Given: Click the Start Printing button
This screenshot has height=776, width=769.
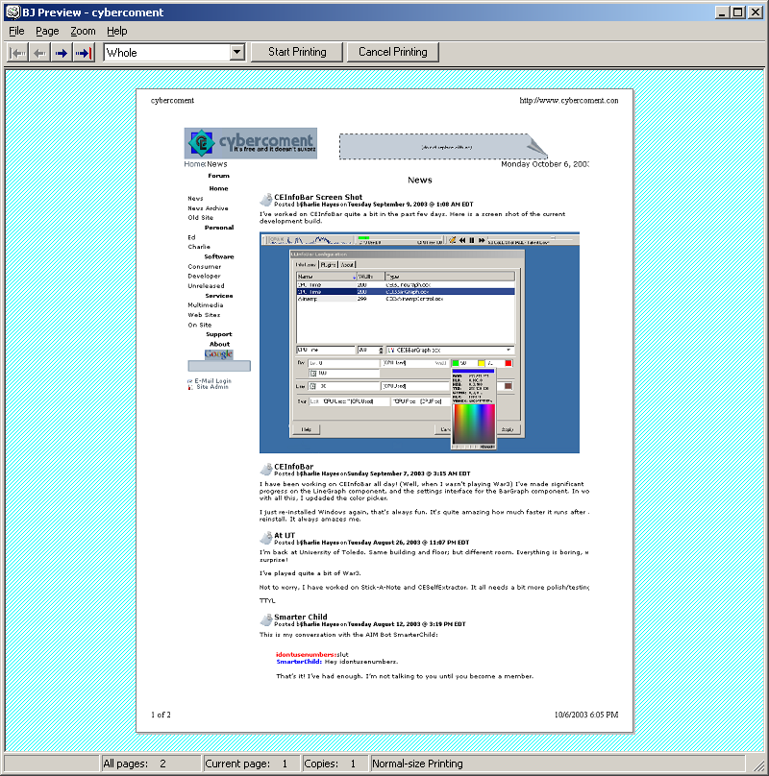Looking at the screenshot, I should point(297,52).
